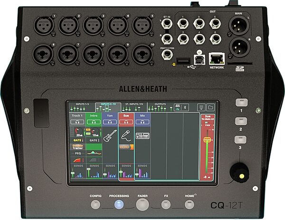The height and width of the screenshot is (220, 285).
Task: Toggle the GATE on Intro channel
Action: (x=94, y=140)
